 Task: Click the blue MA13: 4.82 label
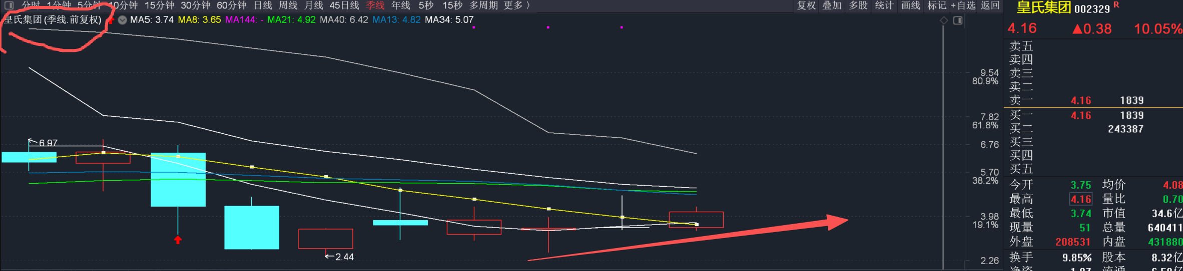click(x=396, y=20)
